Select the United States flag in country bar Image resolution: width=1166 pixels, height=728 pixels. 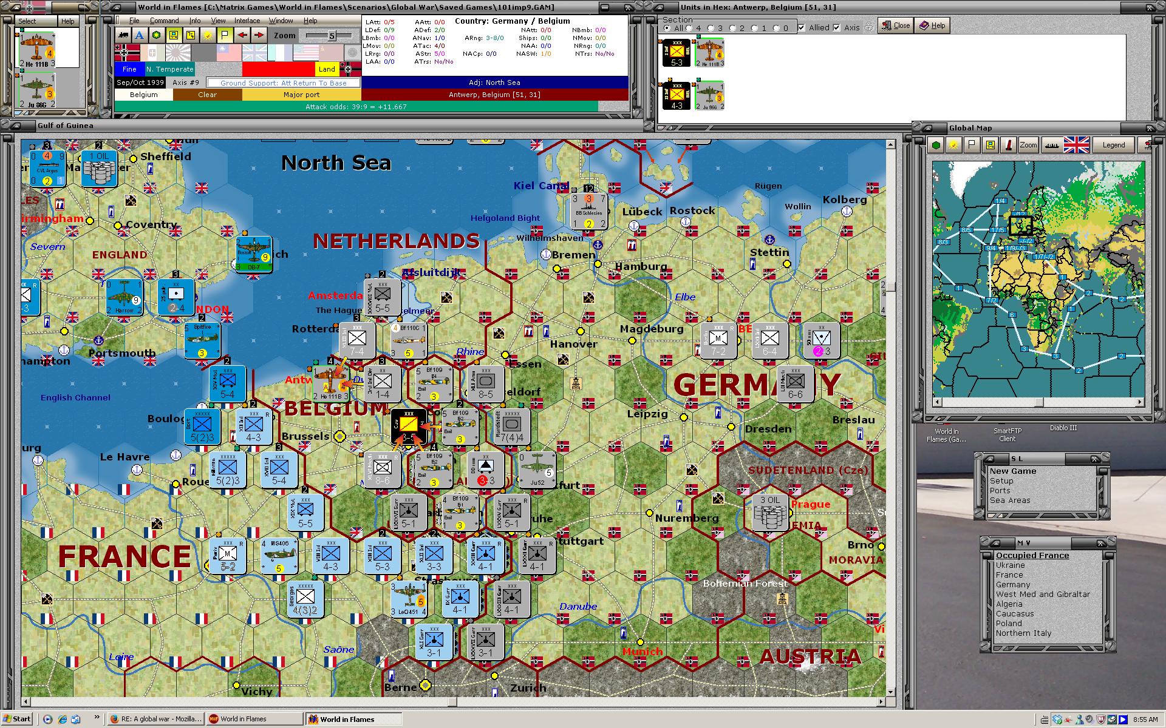pyautogui.click(x=306, y=53)
